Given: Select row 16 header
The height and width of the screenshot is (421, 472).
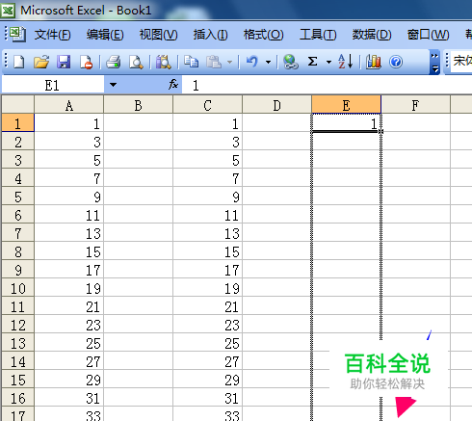Looking at the screenshot, I should (17, 398).
